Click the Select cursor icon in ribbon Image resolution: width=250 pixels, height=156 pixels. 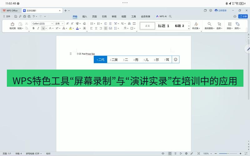[x=219, y=24]
